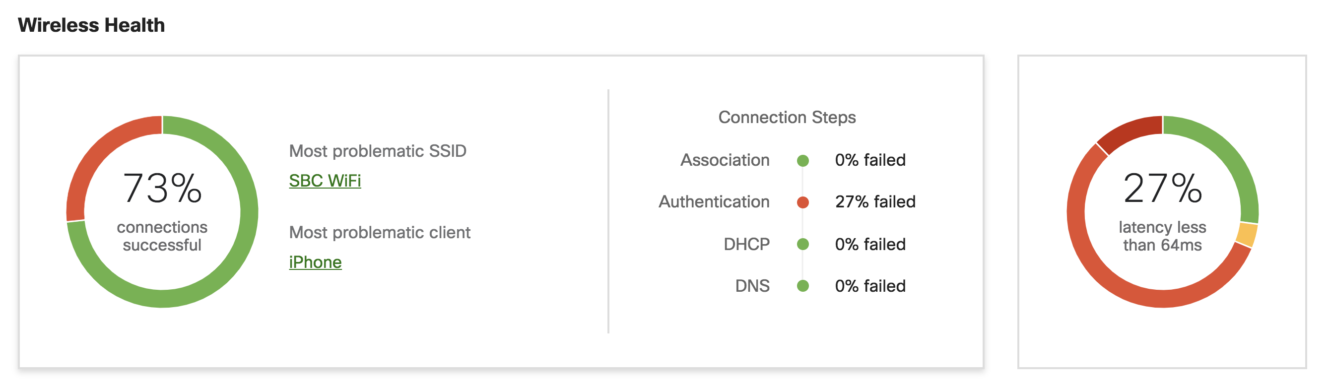Select yellow segment of latency donut chart
This screenshot has height=389, width=1330.
click(x=1247, y=235)
